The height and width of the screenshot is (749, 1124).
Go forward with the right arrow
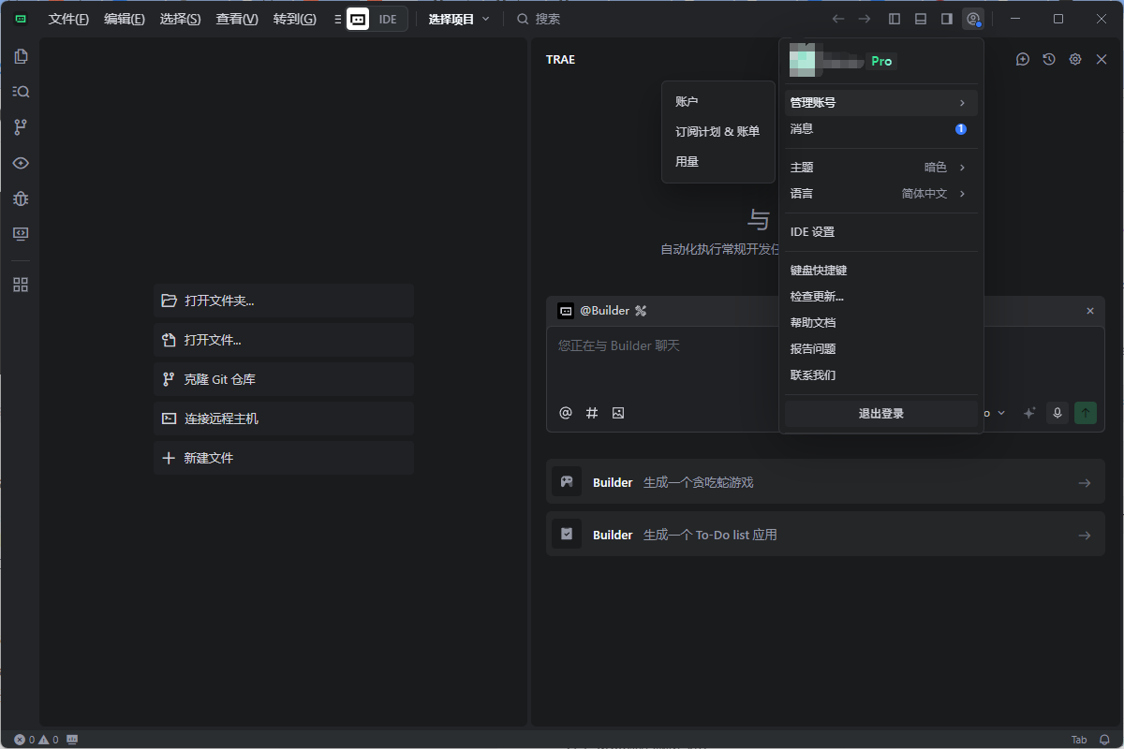coord(865,19)
